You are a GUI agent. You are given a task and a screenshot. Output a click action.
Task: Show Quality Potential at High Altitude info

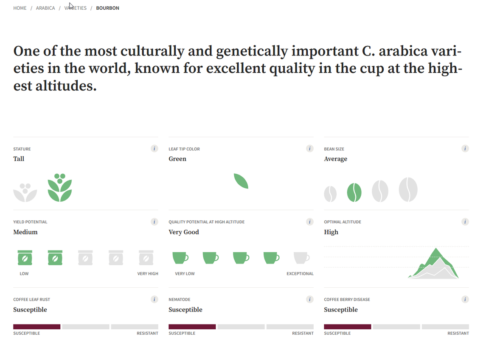coord(309,222)
